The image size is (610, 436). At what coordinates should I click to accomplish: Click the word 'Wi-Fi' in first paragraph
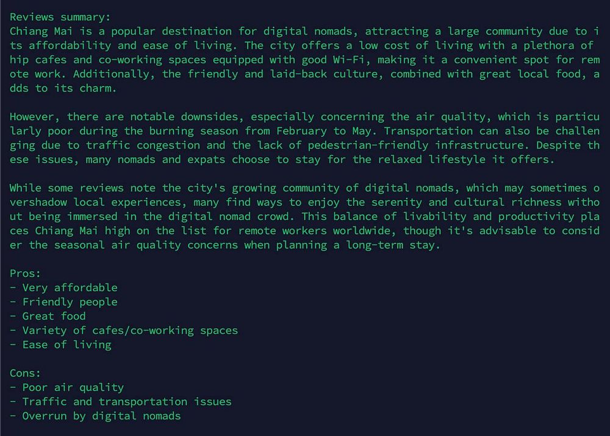click(350, 60)
